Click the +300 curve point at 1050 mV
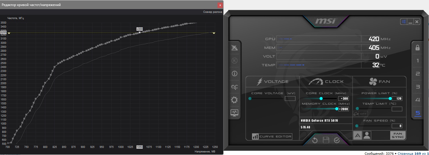Image resolution: width=429 pixels, height=155 pixels. click(x=140, y=32)
